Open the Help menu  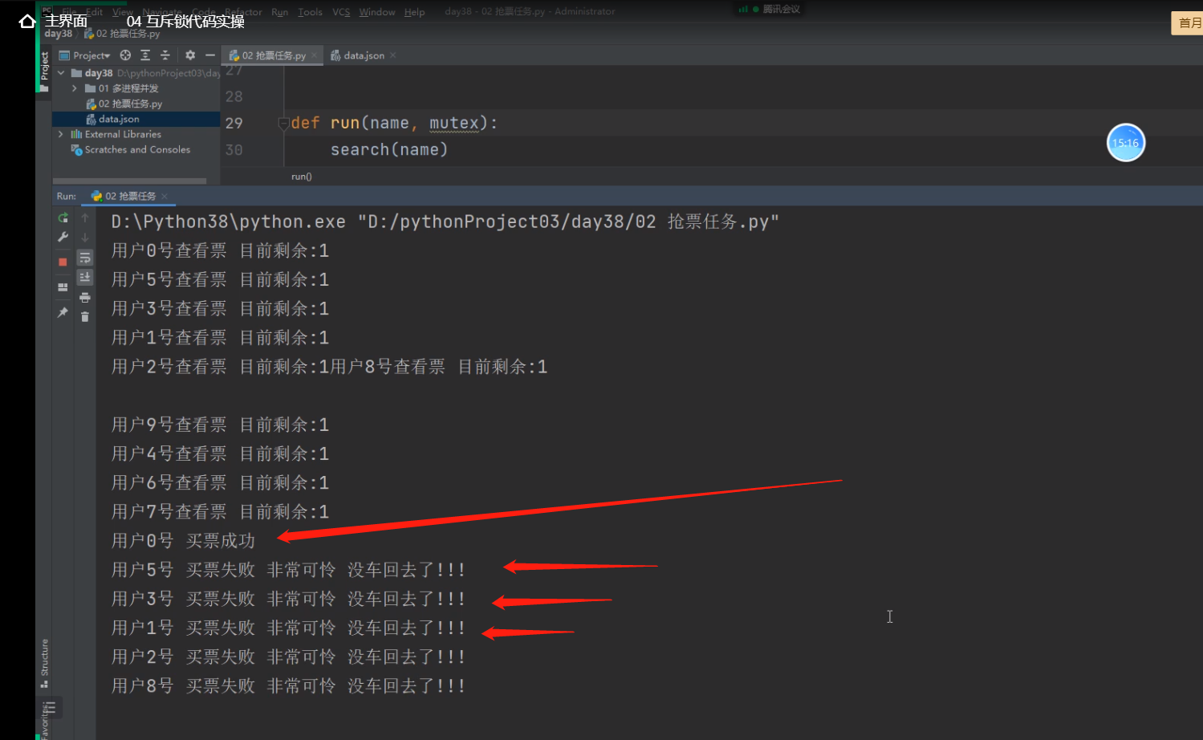pyautogui.click(x=415, y=12)
